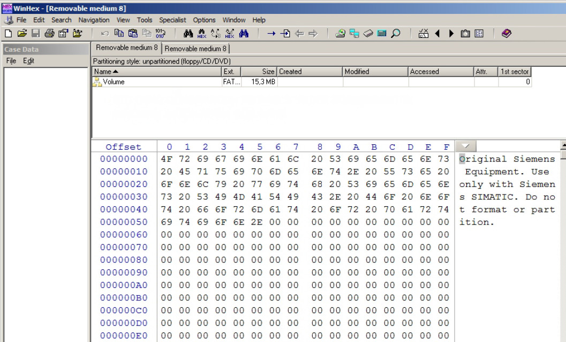Open the Specialist menu
This screenshot has height=342, width=566.
tap(172, 20)
